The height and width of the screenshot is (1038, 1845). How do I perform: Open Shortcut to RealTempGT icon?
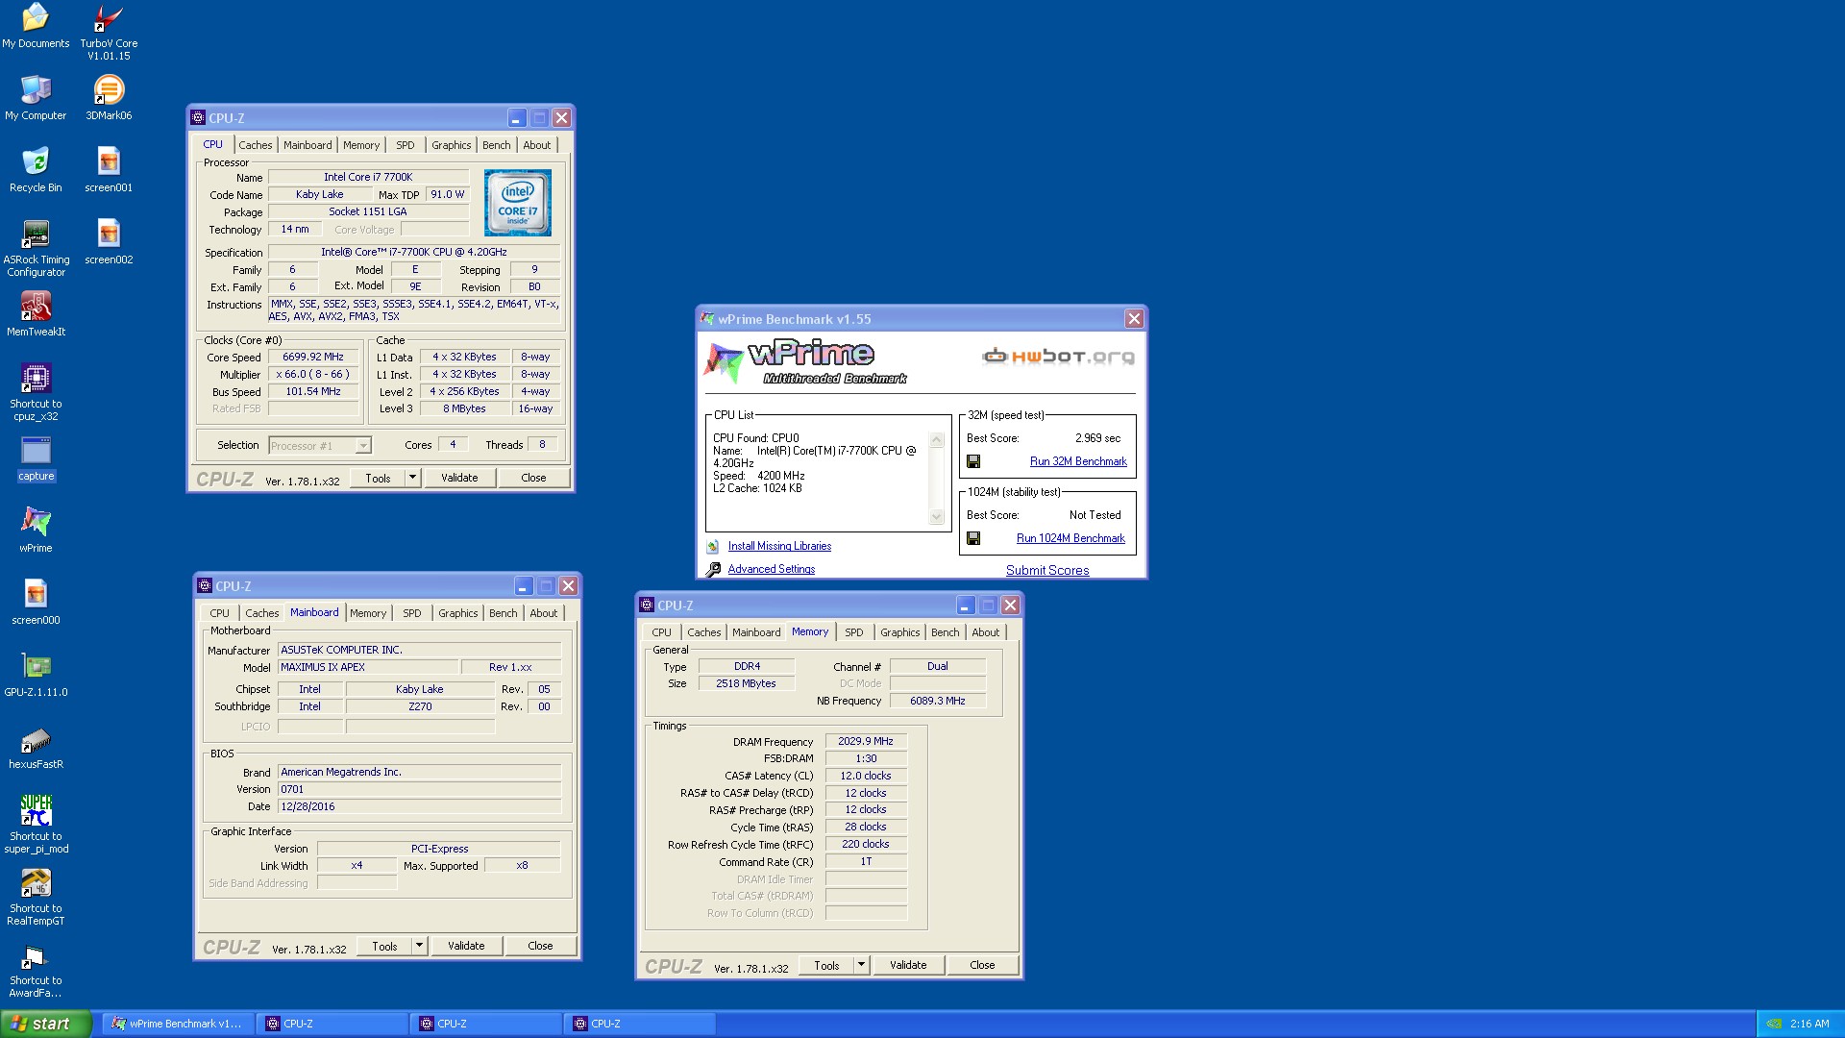[36, 897]
